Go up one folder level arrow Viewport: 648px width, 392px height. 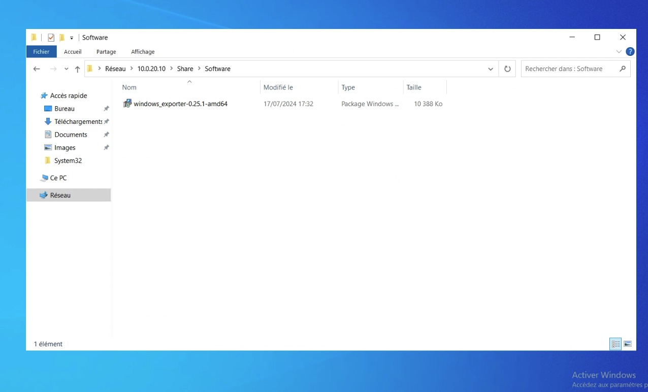pos(77,69)
